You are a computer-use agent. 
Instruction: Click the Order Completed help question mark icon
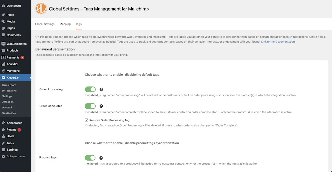click(101, 106)
